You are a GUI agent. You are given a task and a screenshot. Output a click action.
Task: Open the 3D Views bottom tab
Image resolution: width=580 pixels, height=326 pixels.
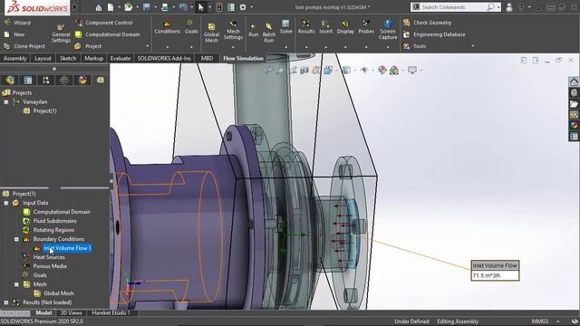71,312
